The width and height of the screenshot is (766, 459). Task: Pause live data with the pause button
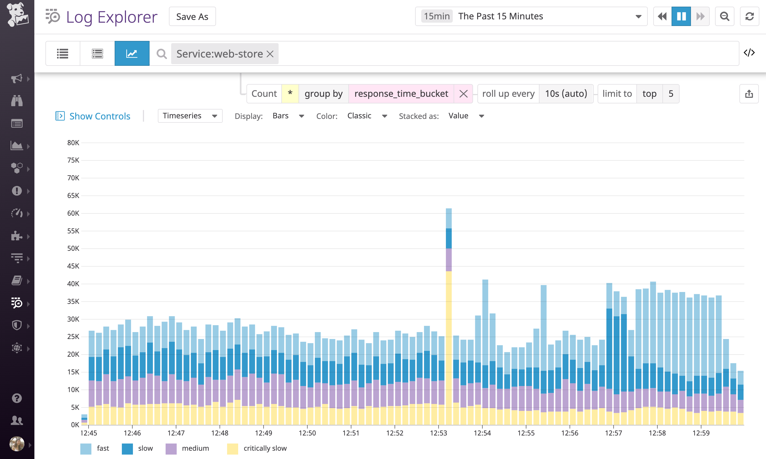pos(681,16)
